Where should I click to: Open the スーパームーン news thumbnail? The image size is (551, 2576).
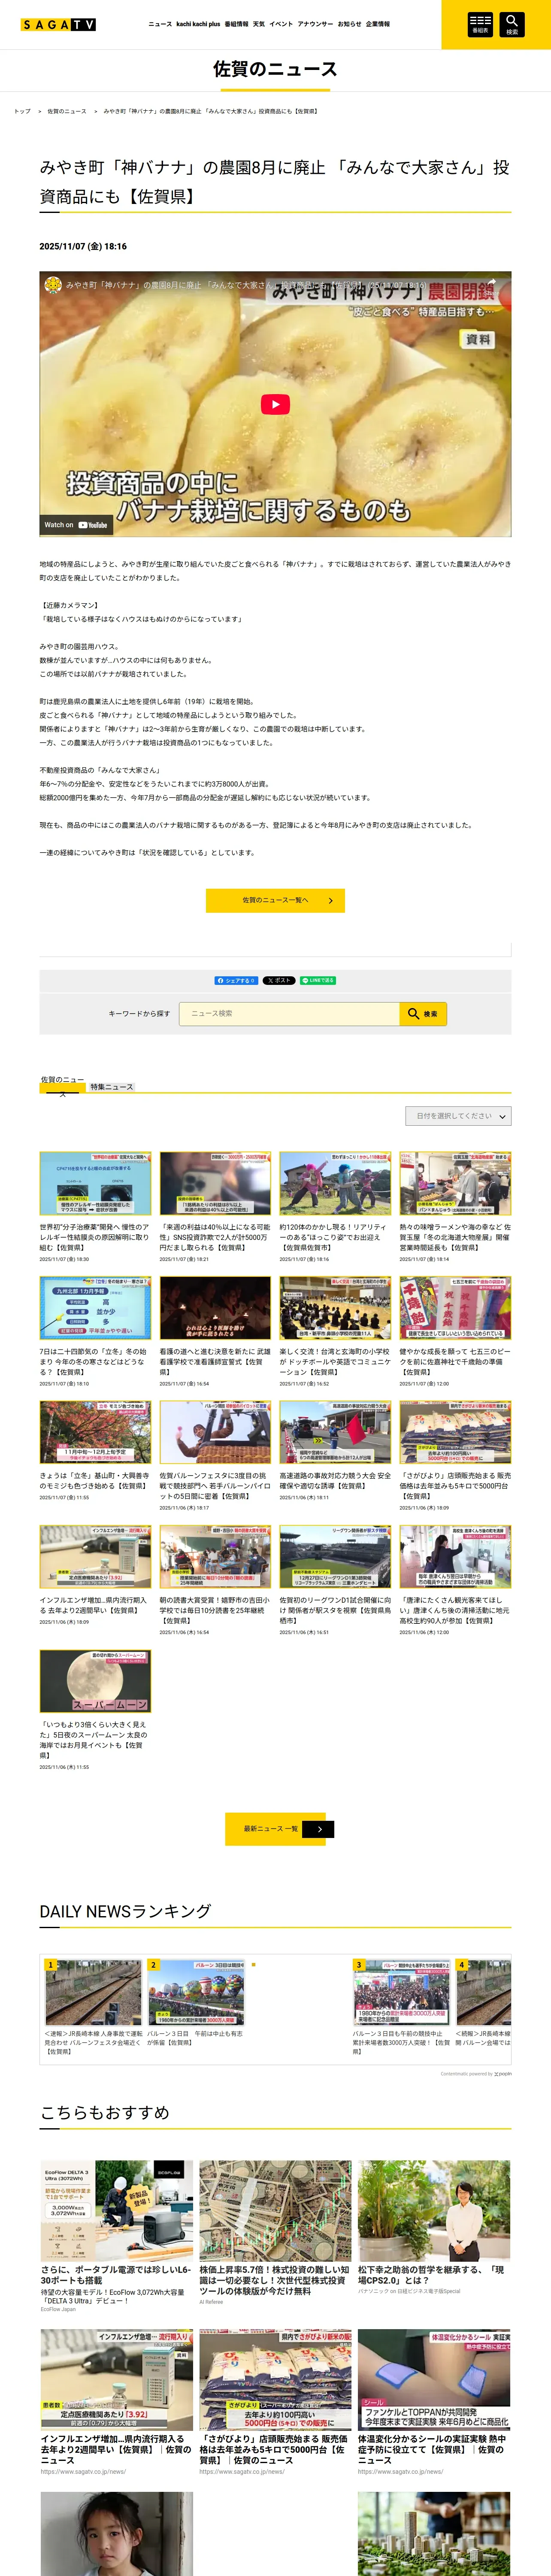95,1681
